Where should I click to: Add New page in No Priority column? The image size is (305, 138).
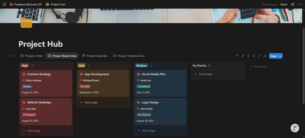(x=218, y=74)
